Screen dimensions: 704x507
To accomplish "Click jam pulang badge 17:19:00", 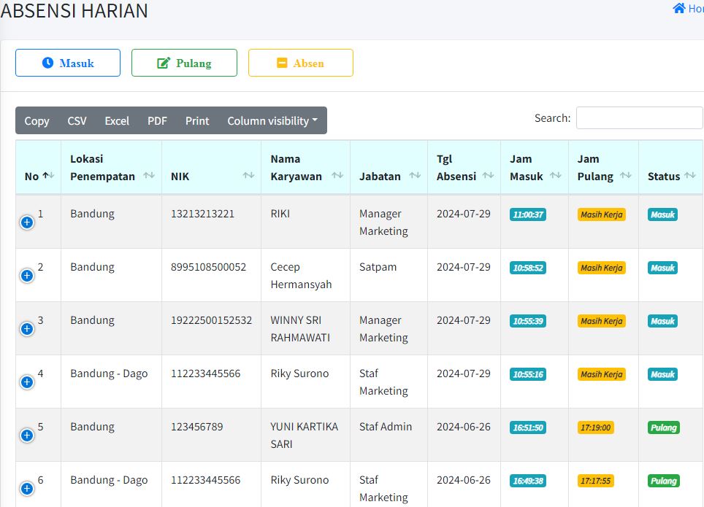I will click(x=596, y=427).
